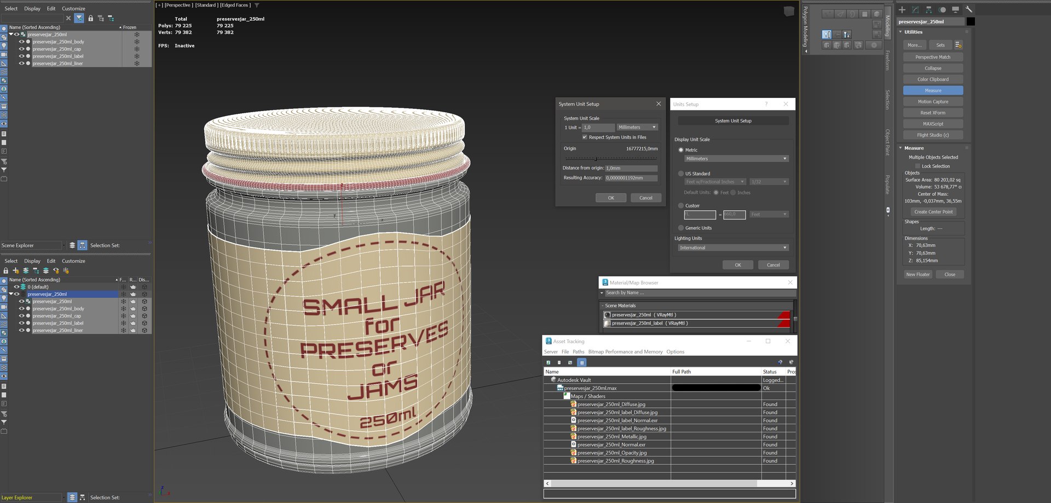Open the Utilities wrench tab
Screen dimensions: 1051x503
click(x=968, y=9)
